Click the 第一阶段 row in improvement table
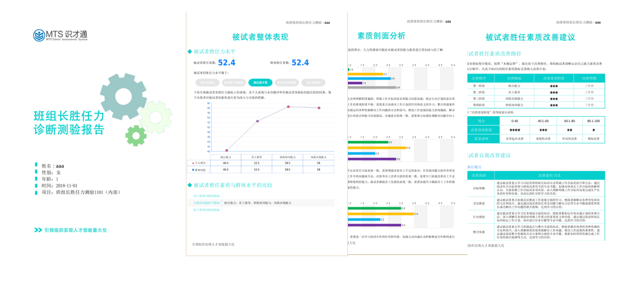The width and height of the screenshot is (630, 281). pyautogui.click(x=535, y=86)
